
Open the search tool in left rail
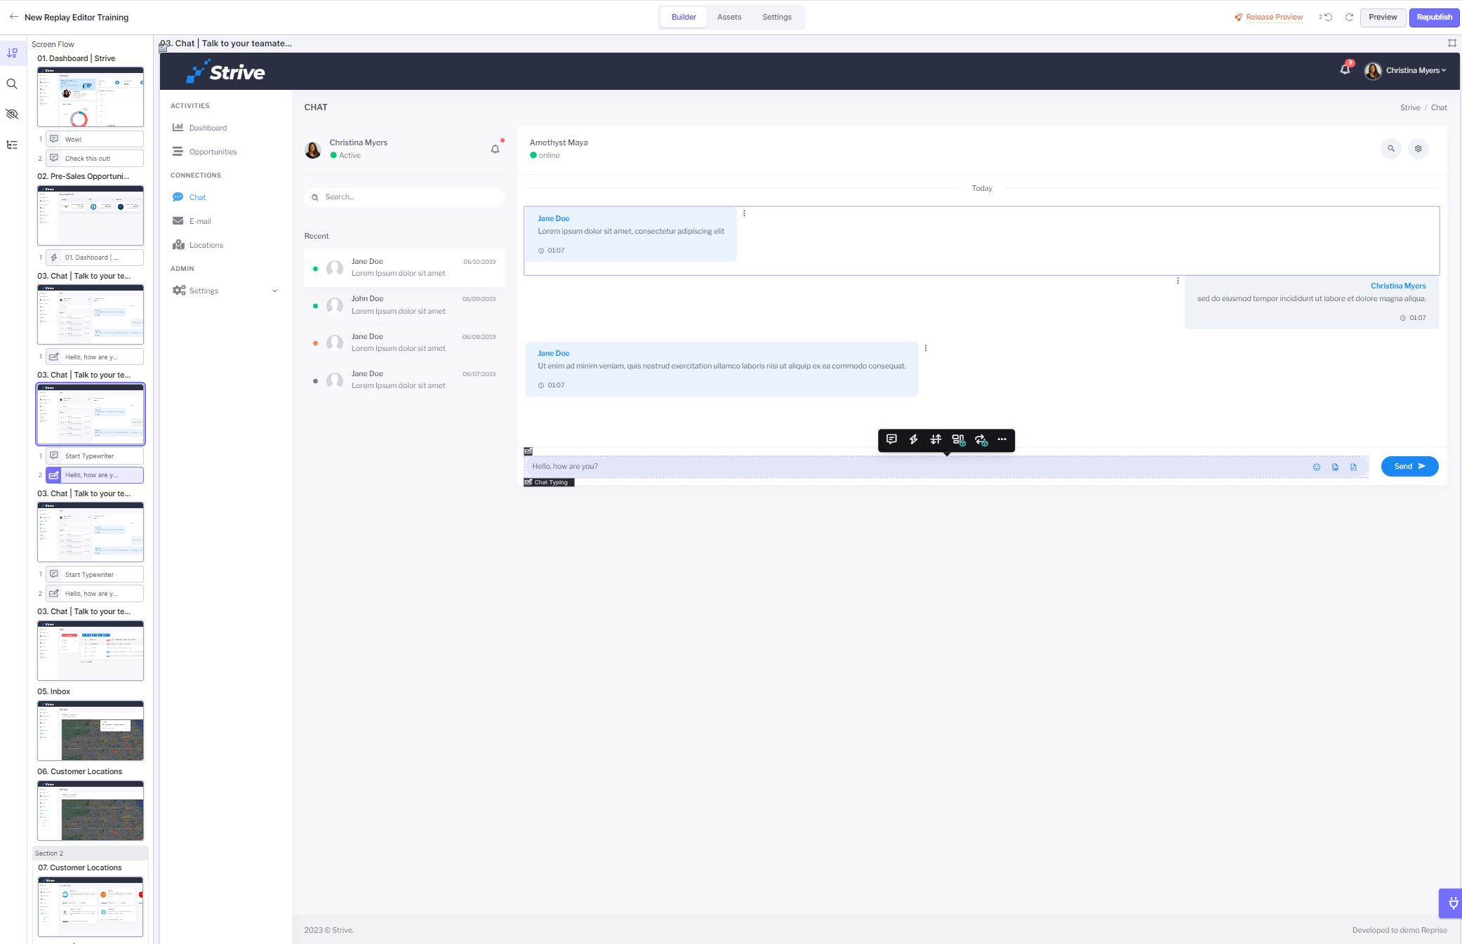point(12,84)
